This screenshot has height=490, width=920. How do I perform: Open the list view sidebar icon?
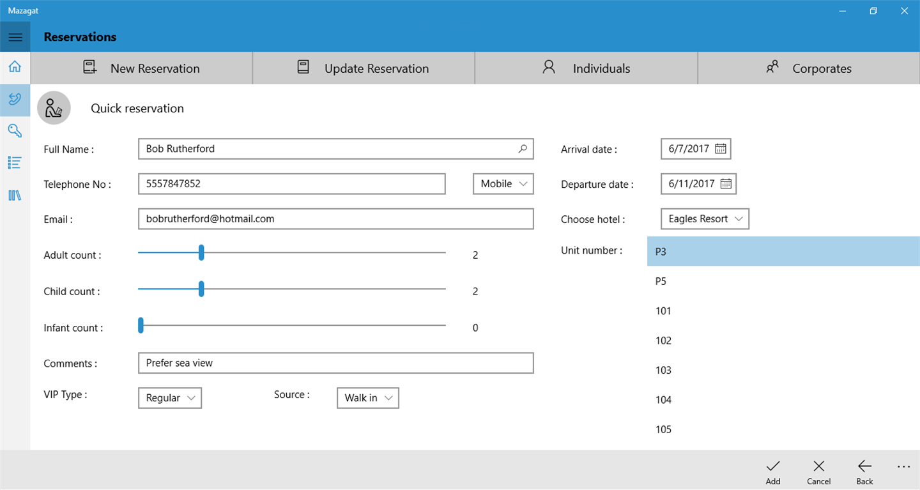tap(15, 163)
